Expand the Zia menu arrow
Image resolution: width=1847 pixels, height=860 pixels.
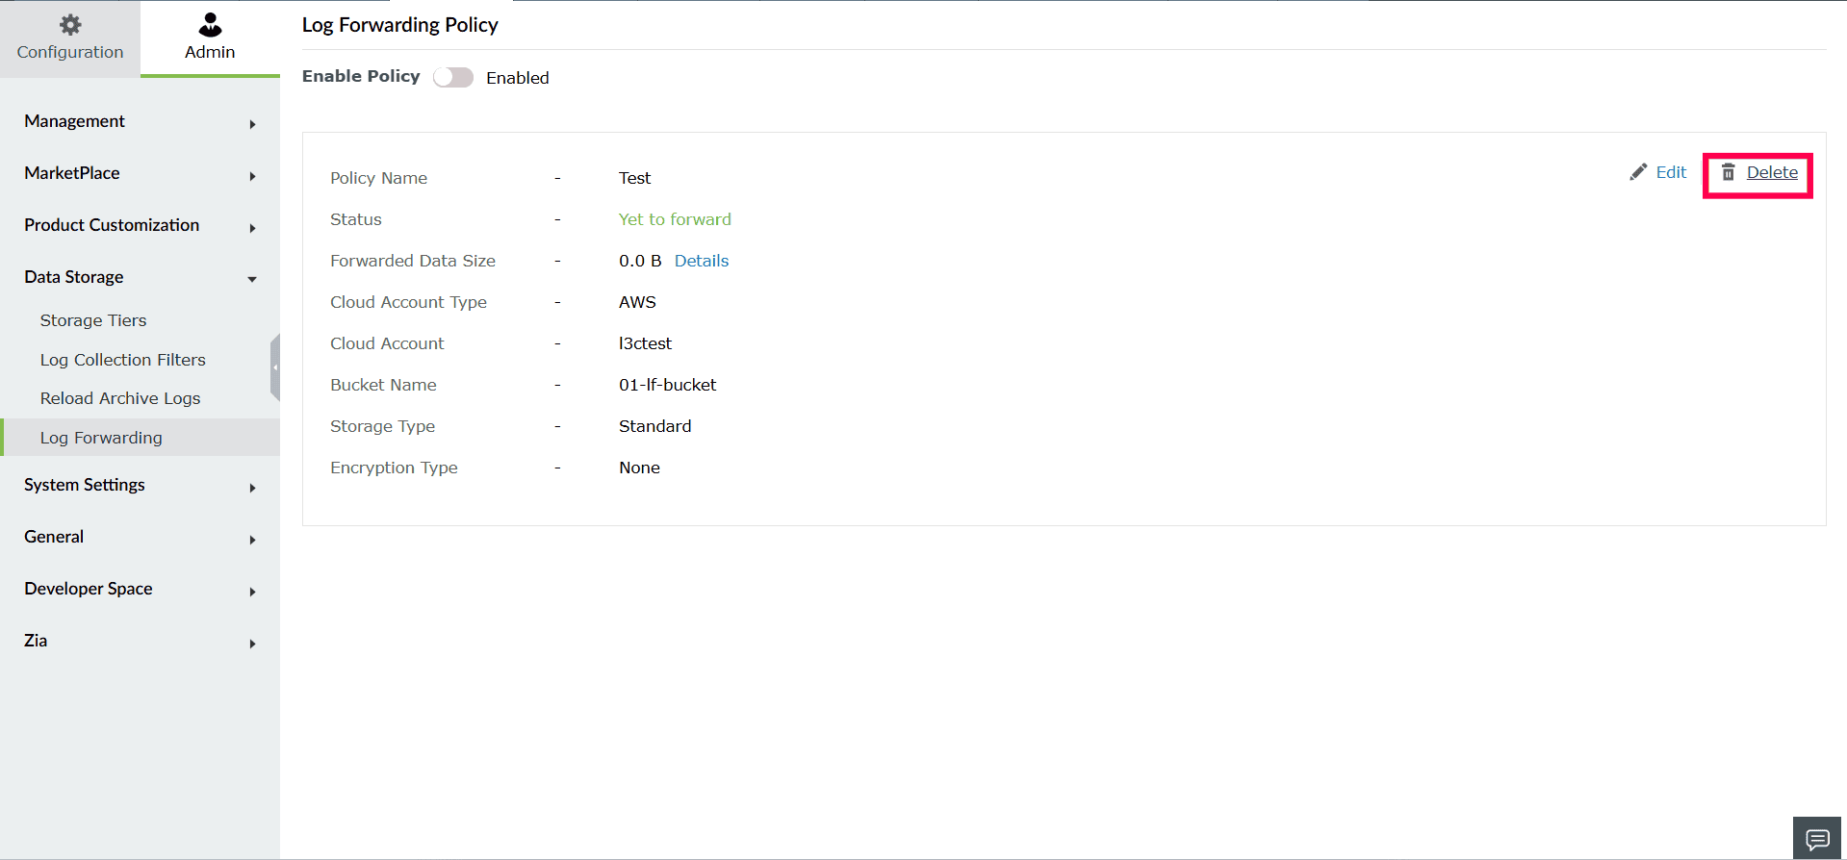point(252,644)
